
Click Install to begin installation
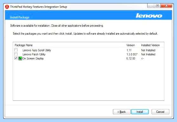pyautogui.click(x=140, y=112)
